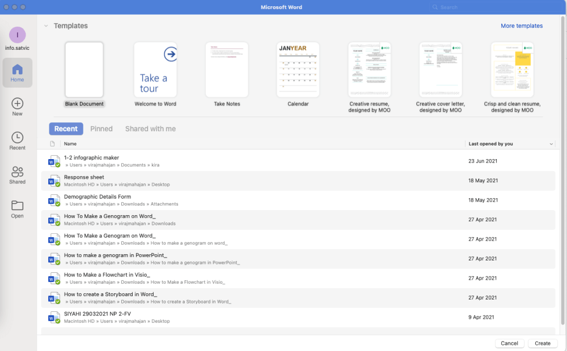This screenshot has width=567, height=351.
Task: Open the Recent clock icon in sidebar
Action: pos(18,138)
